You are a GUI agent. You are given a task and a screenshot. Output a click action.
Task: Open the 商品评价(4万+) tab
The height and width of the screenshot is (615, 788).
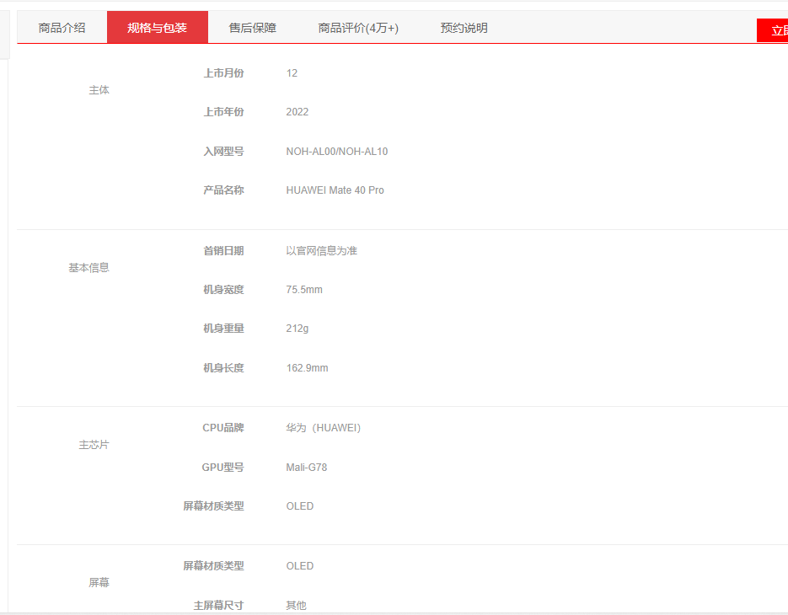[x=358, y=28]
